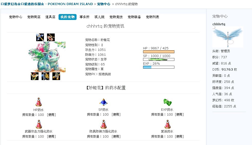252x145 pixels.
Task: Click the 经验值: 2255 点 text
Action: (x=224, y=106)
